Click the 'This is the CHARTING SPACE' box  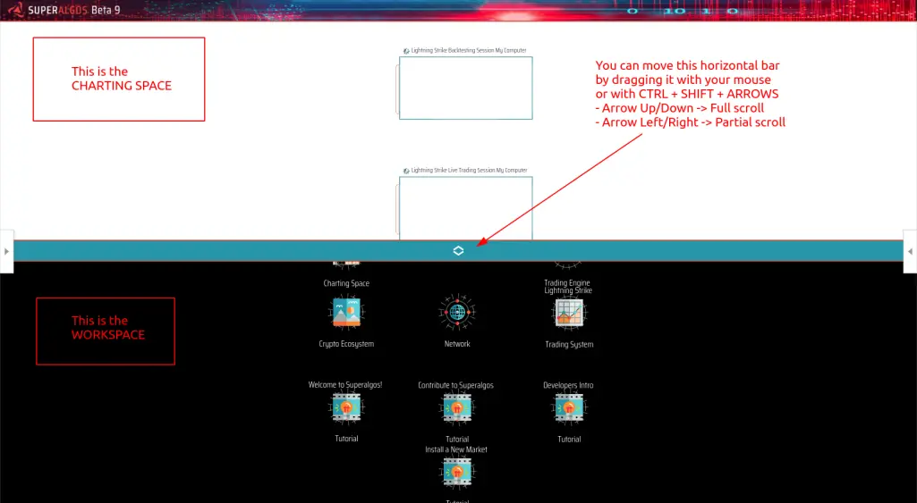tap(119, 80)
